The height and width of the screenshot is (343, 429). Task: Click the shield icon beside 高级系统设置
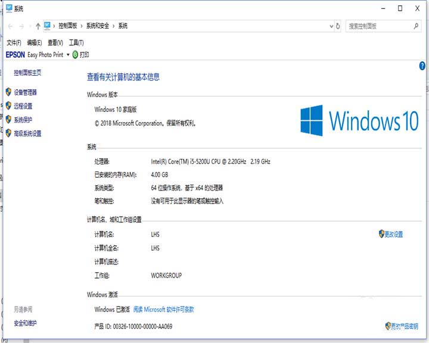point(8,133)
